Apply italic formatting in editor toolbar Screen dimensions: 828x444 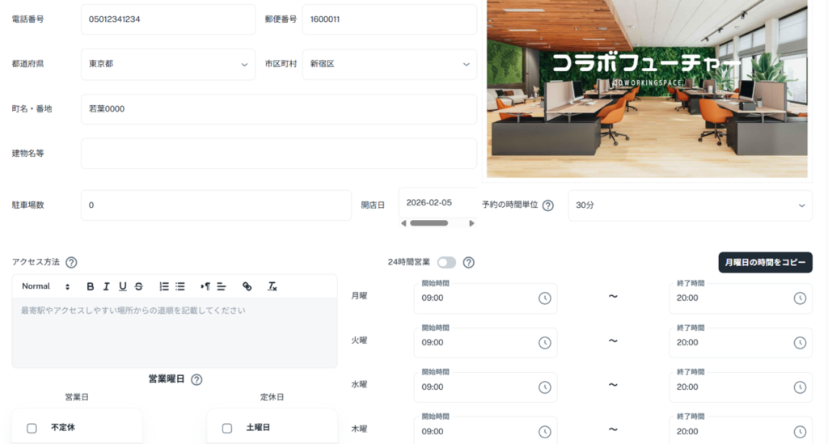(106, 286)
